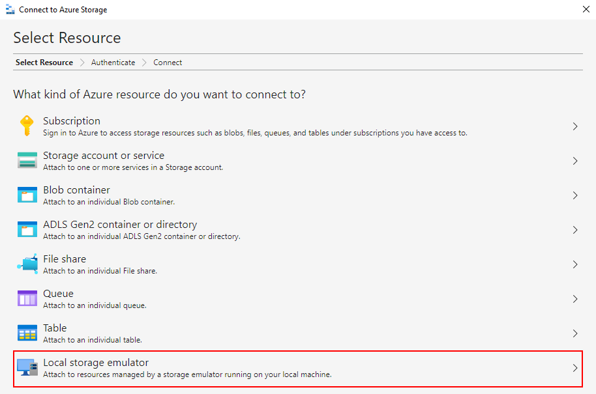Click the Table grid icon

(27, 333)
